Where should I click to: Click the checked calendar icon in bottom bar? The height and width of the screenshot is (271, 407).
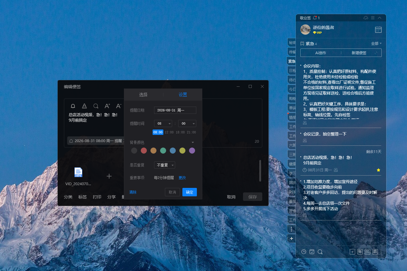[312, 252]
